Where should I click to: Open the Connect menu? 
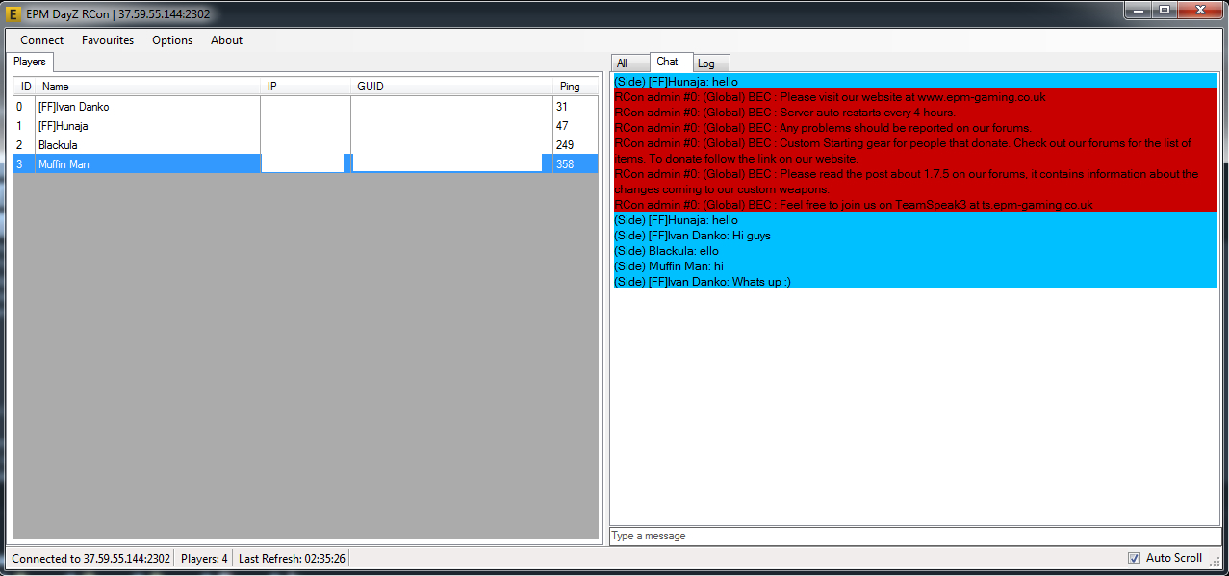coord(41,40)
